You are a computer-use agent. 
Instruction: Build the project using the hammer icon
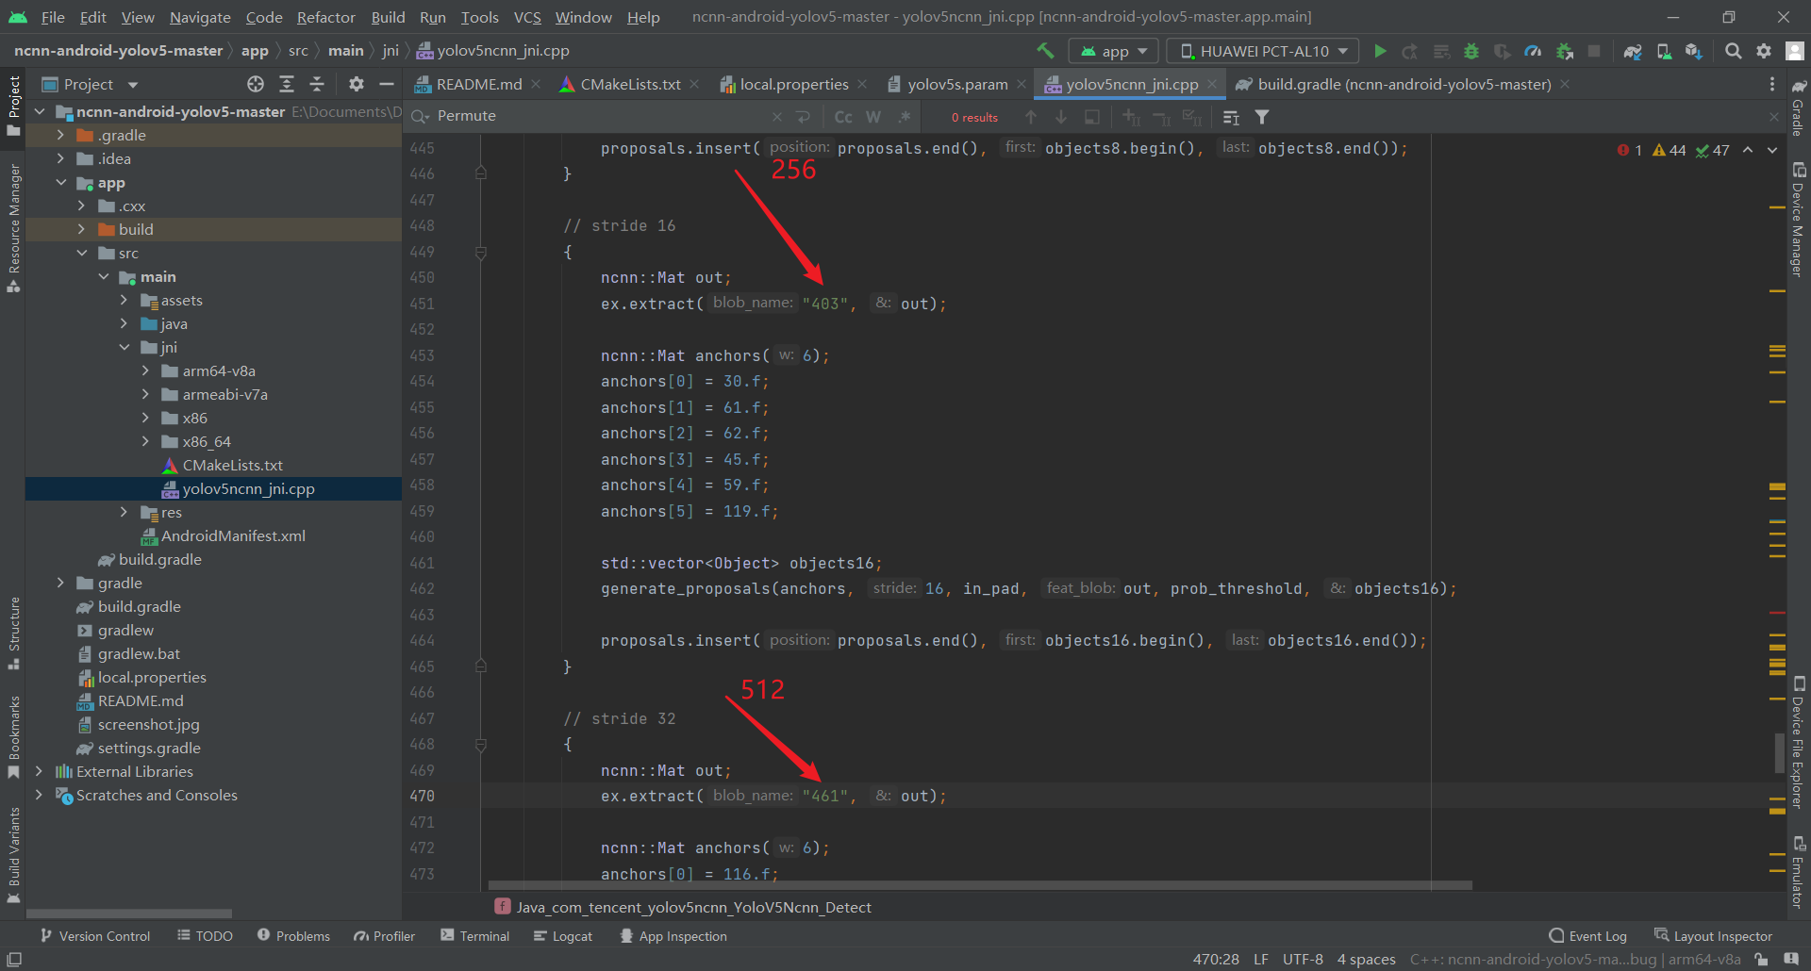(x=1044, y=51)
